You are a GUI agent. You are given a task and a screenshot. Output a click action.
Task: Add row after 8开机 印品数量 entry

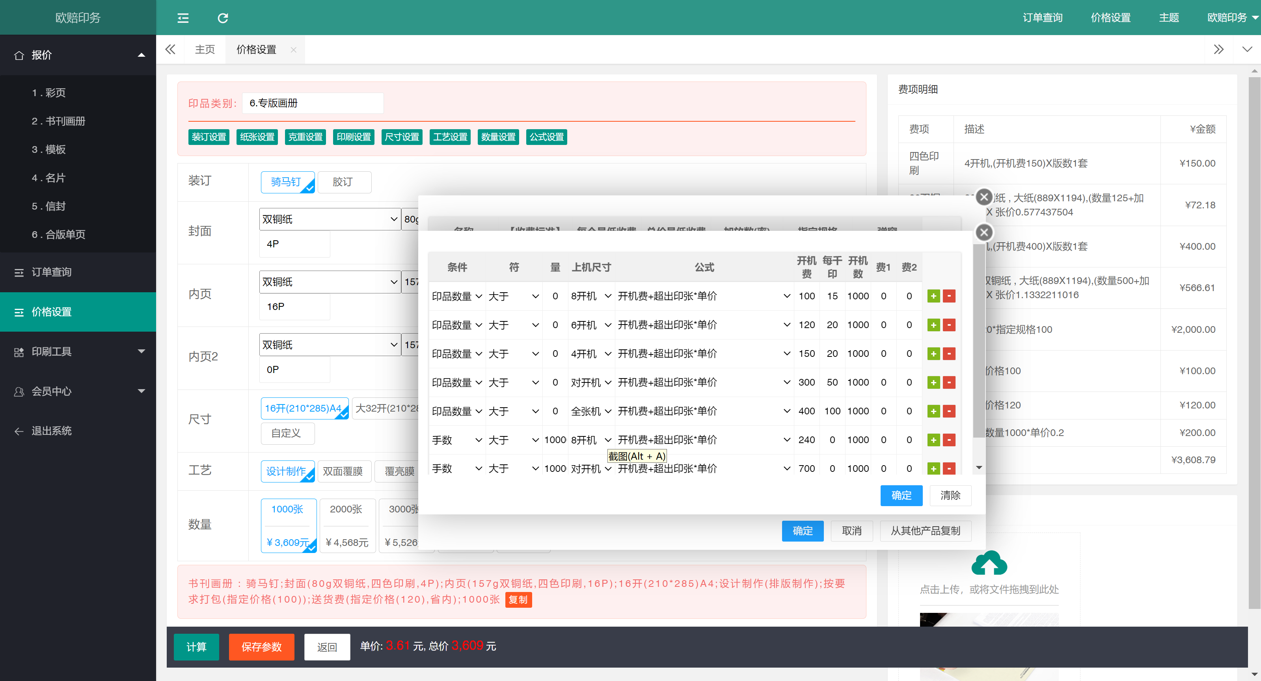pos(933,296)
